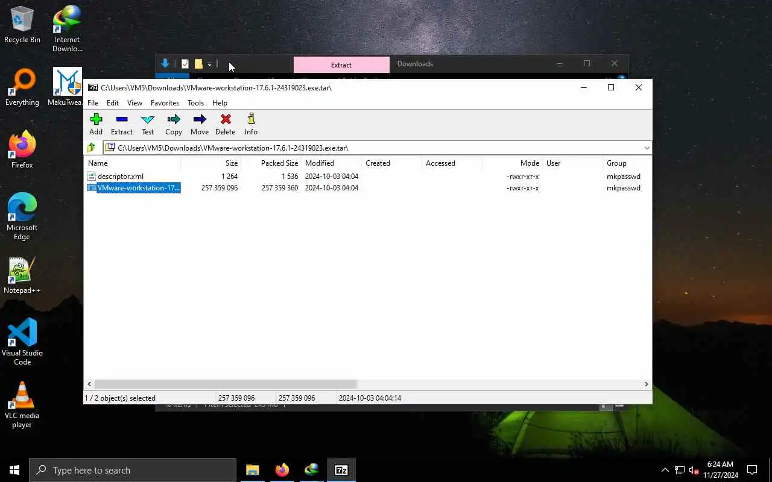Open the View menu
Viewport: 772px width, 482px height.
pos(135,103)
